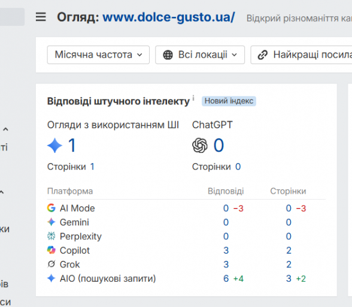Click AIO answers value 6
Viewport: 352px width, 307px height.
coord(226,279)
